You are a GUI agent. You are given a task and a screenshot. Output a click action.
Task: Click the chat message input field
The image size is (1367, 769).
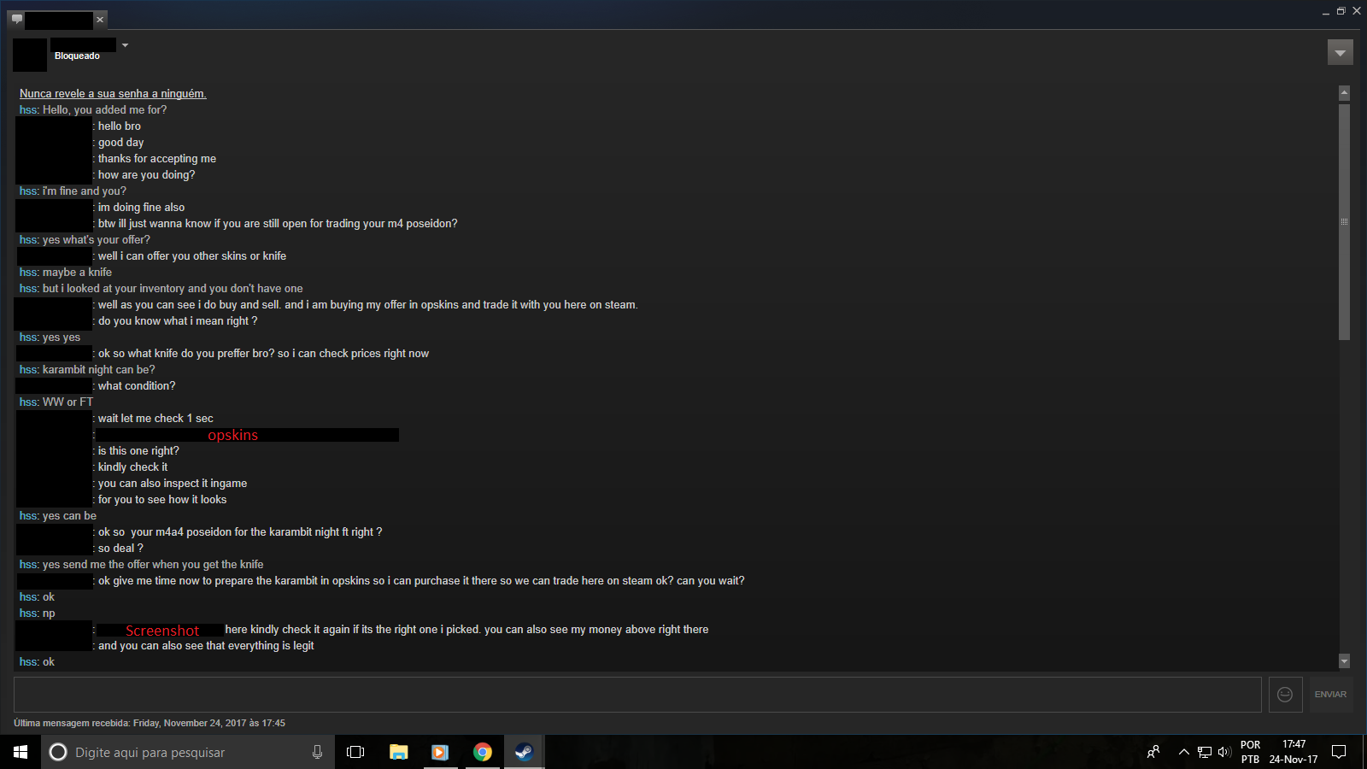(x=637, y=695)
